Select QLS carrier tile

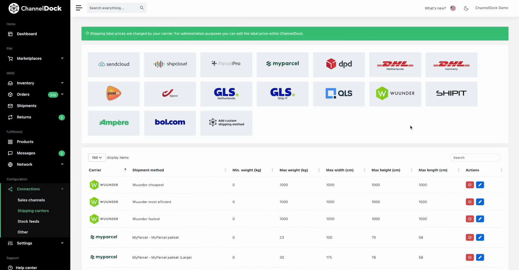coord(339,94)
